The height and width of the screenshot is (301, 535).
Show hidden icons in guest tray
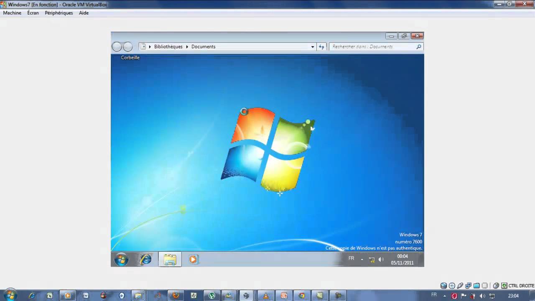362,259
